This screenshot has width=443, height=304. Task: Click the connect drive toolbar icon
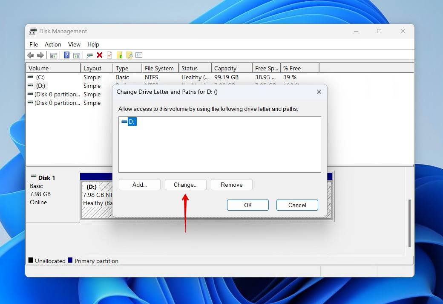click(89, 55)
